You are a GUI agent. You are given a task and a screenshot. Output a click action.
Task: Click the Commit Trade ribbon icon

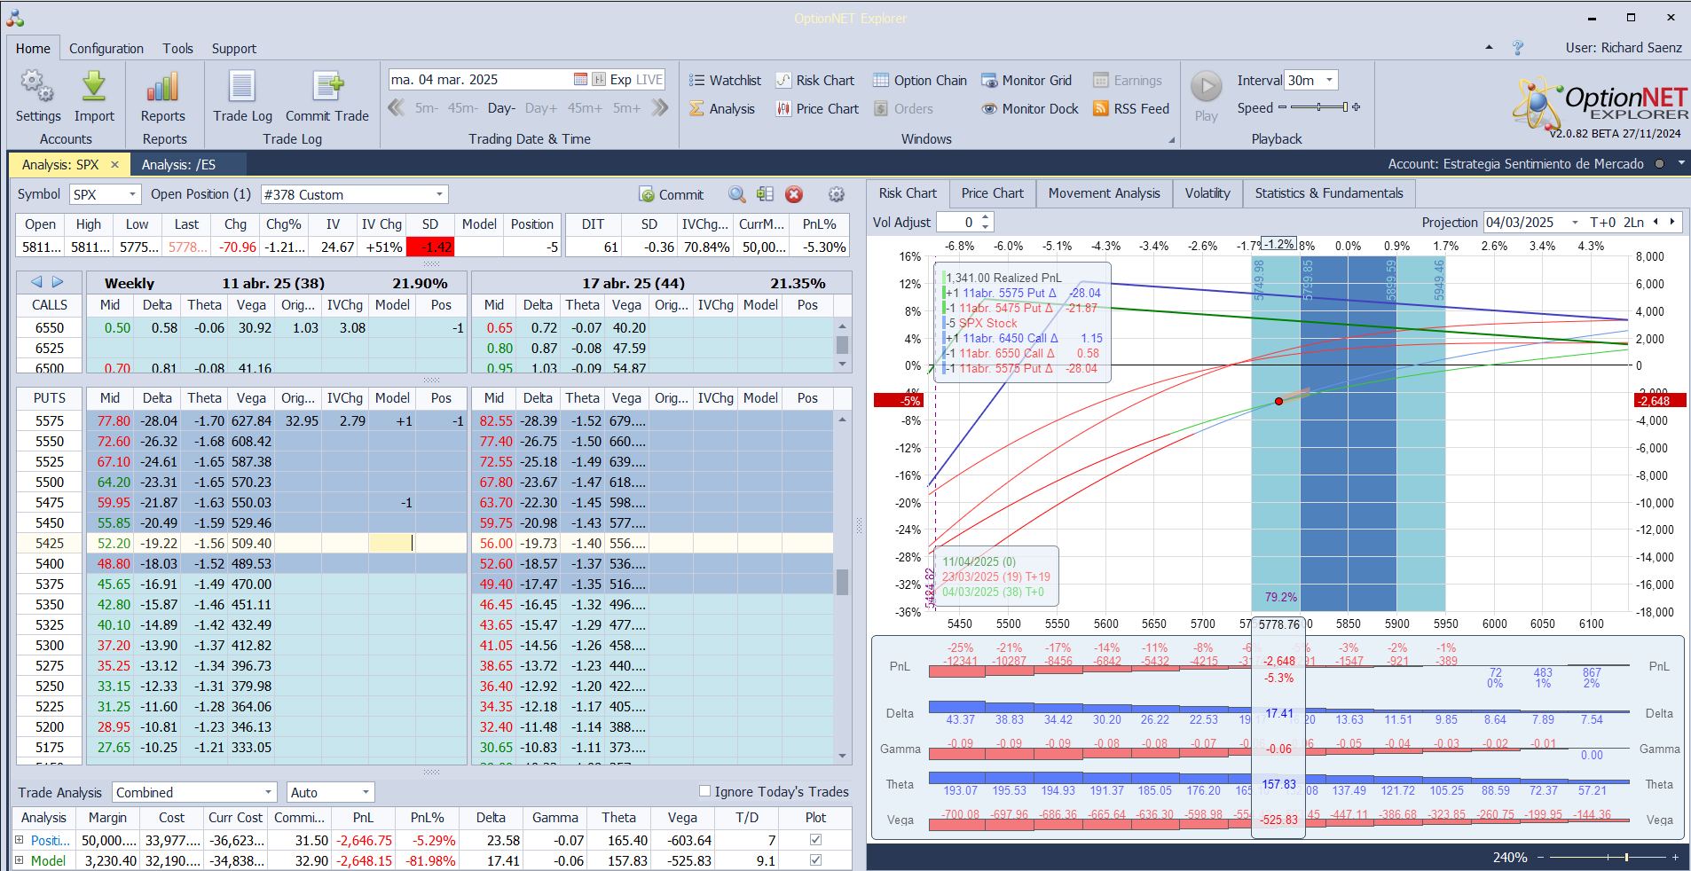pos(327,96)
